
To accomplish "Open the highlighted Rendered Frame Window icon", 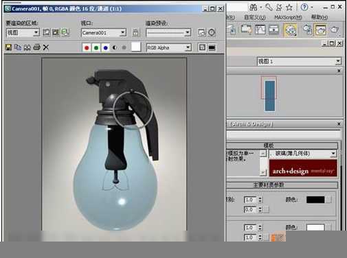I will 320,30.
